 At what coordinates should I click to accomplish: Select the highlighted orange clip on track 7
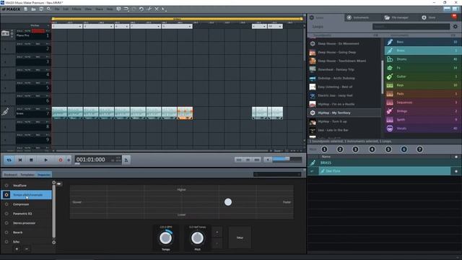[x=185, y=113]
